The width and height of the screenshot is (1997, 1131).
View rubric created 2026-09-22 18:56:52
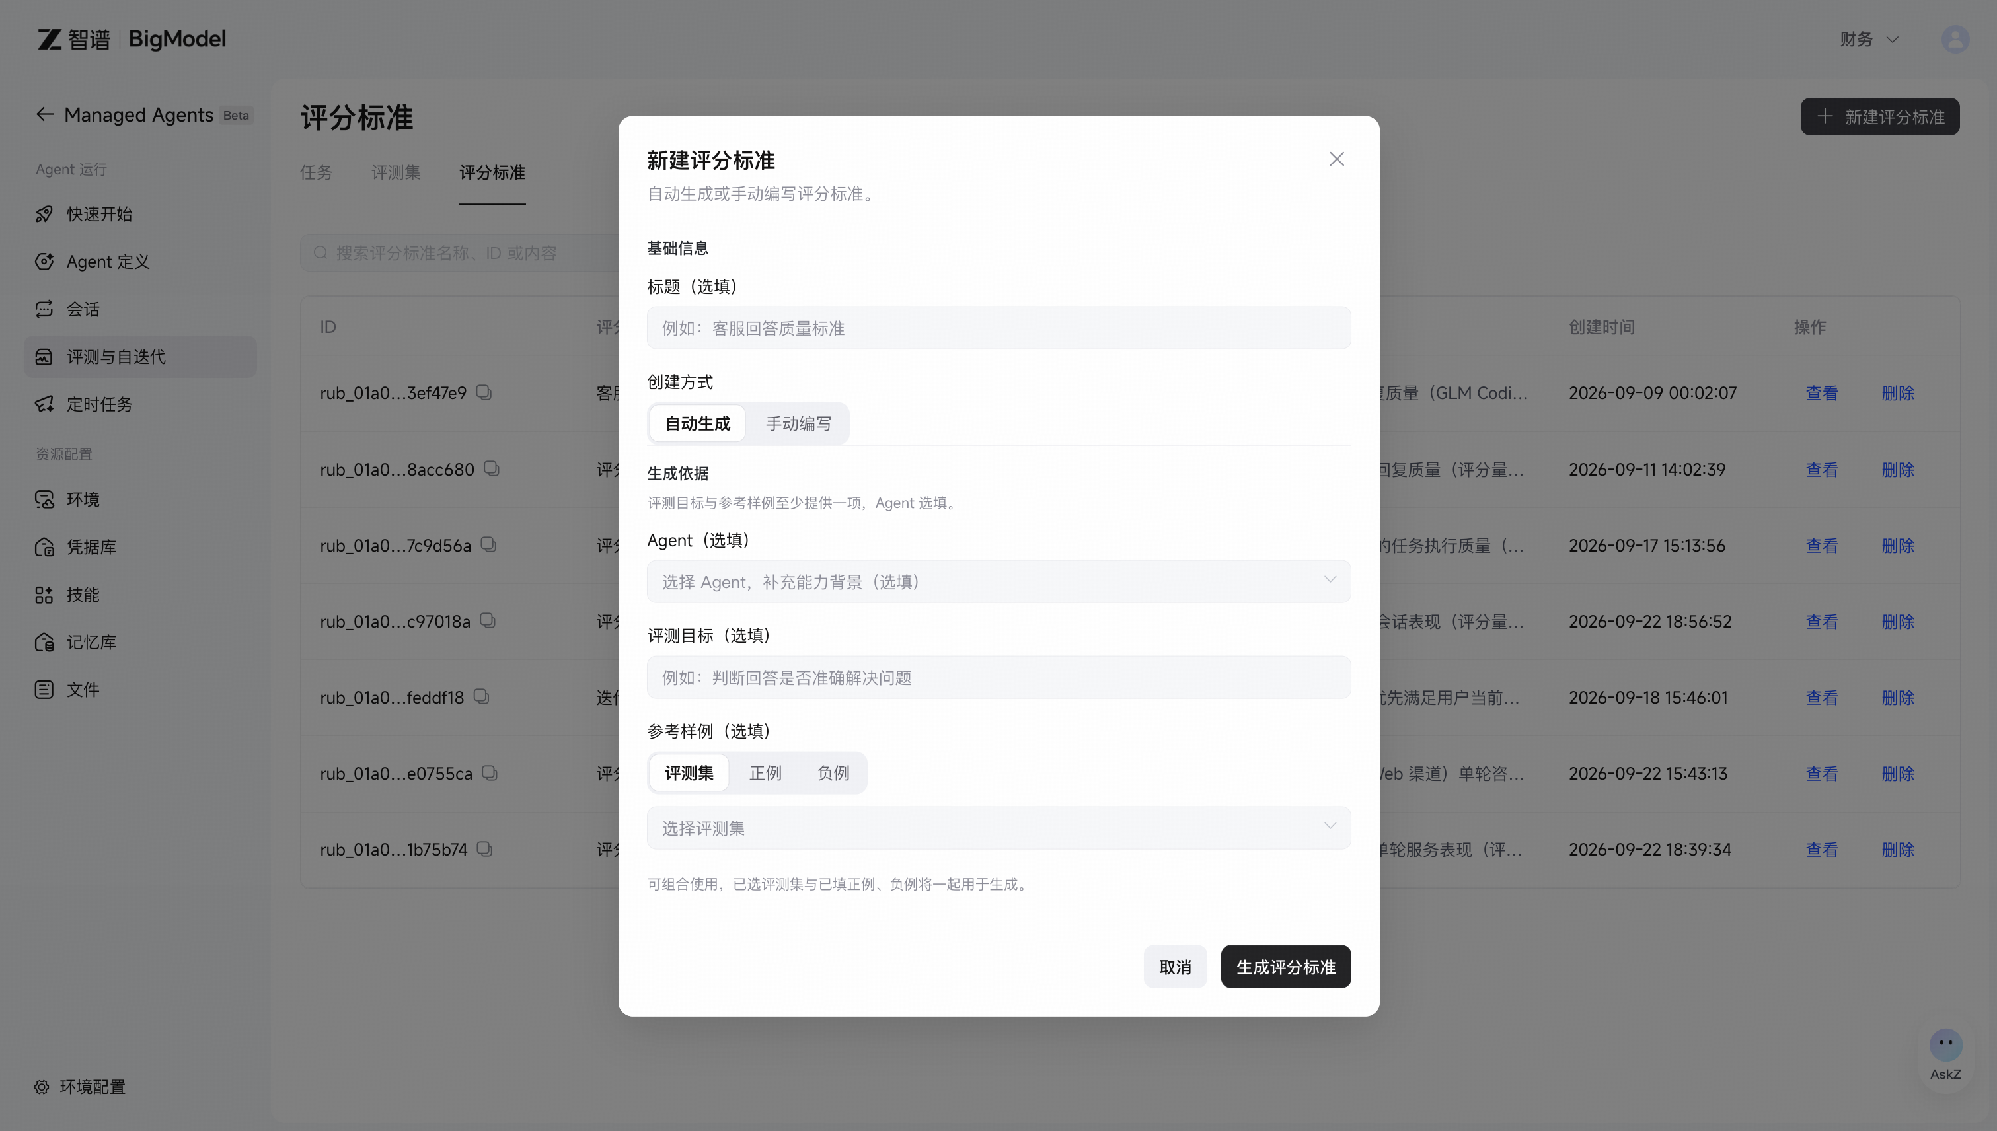pos(1821,622)
